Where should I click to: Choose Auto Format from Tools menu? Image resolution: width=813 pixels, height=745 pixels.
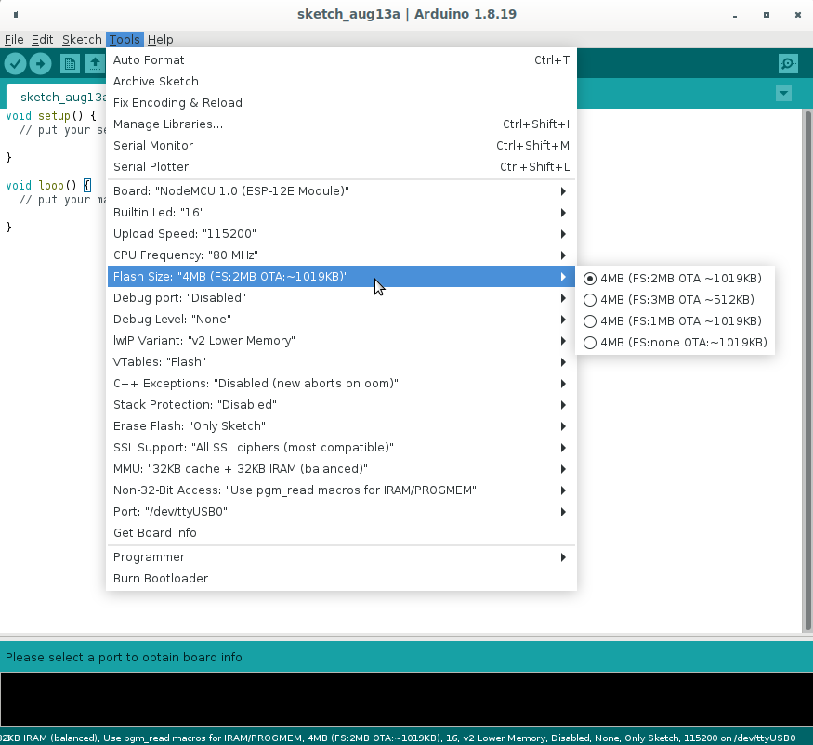tap(341, 60)
